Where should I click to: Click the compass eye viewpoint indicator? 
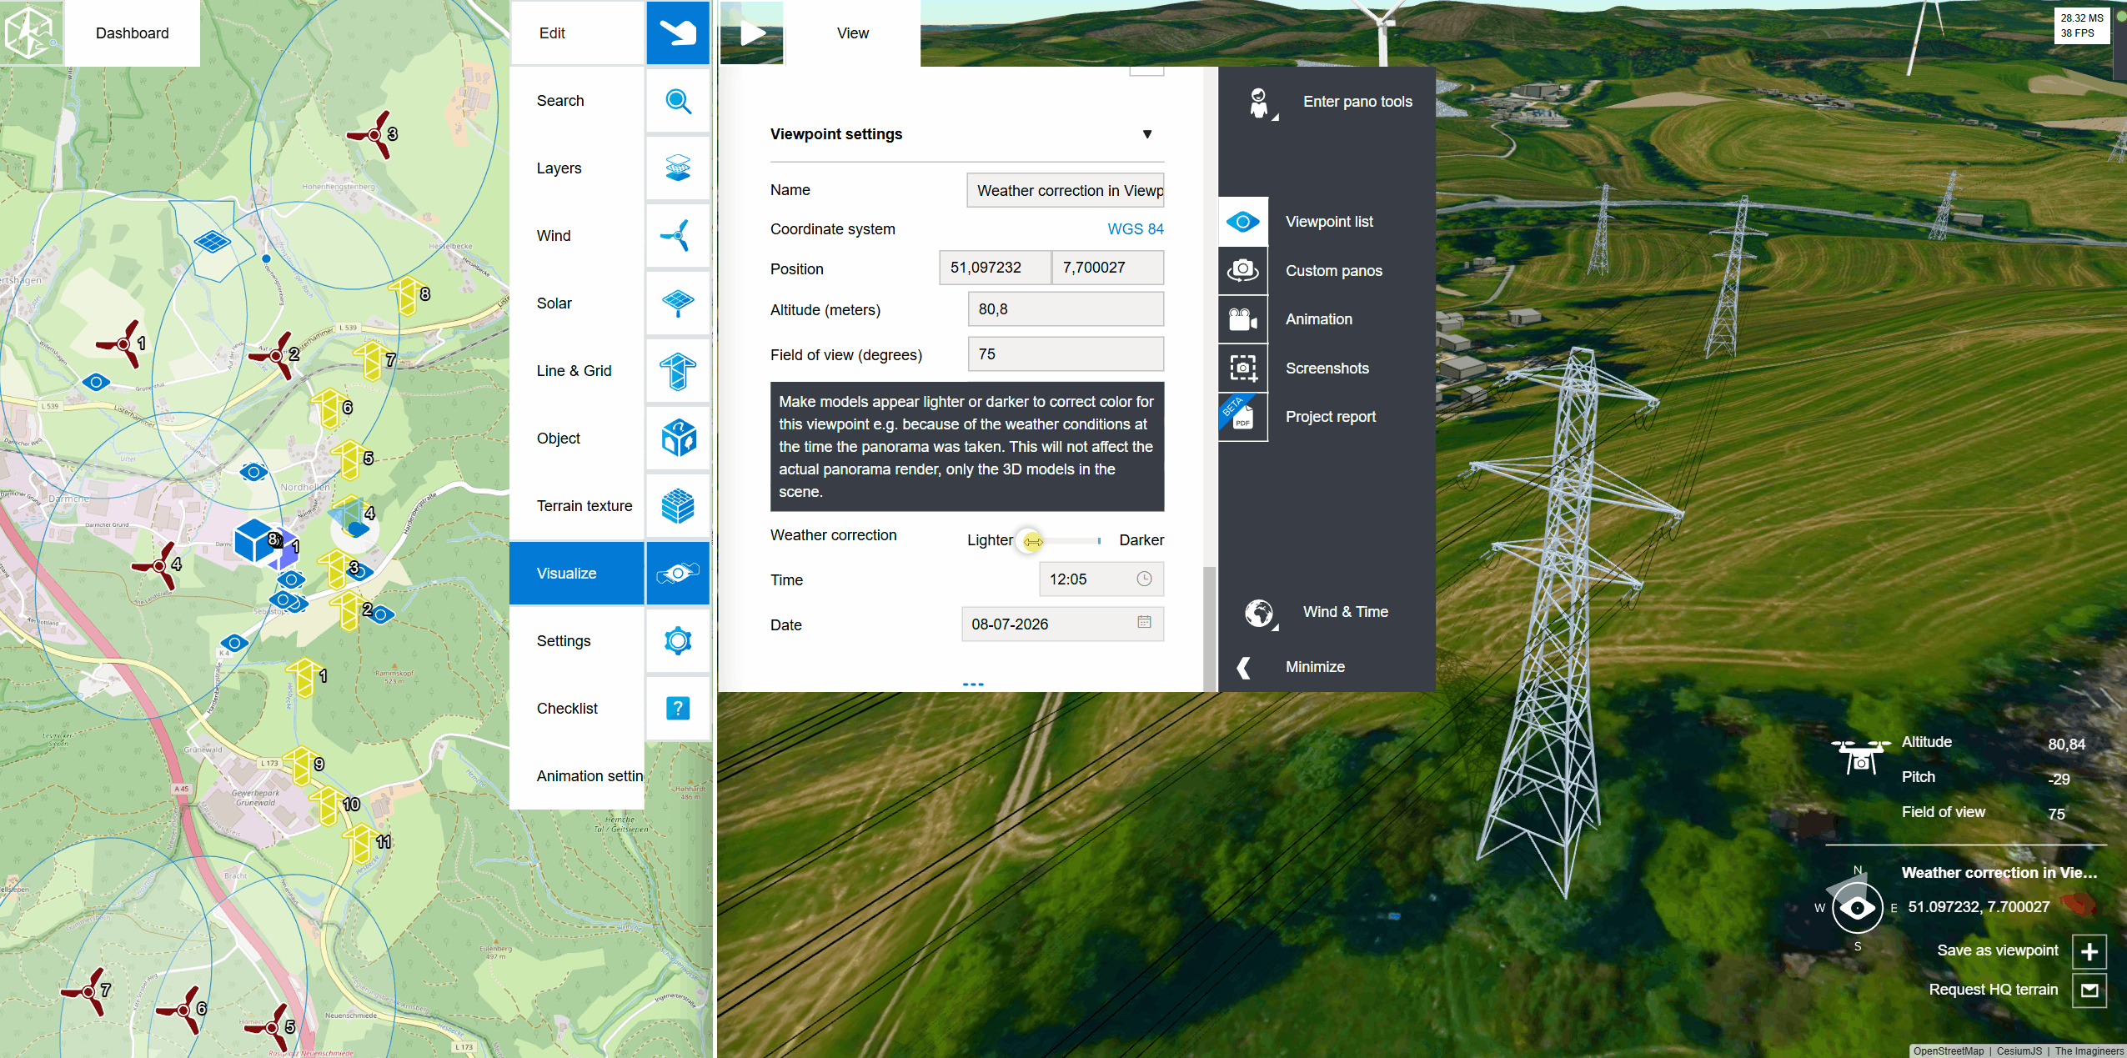[x=1857, y=907]
